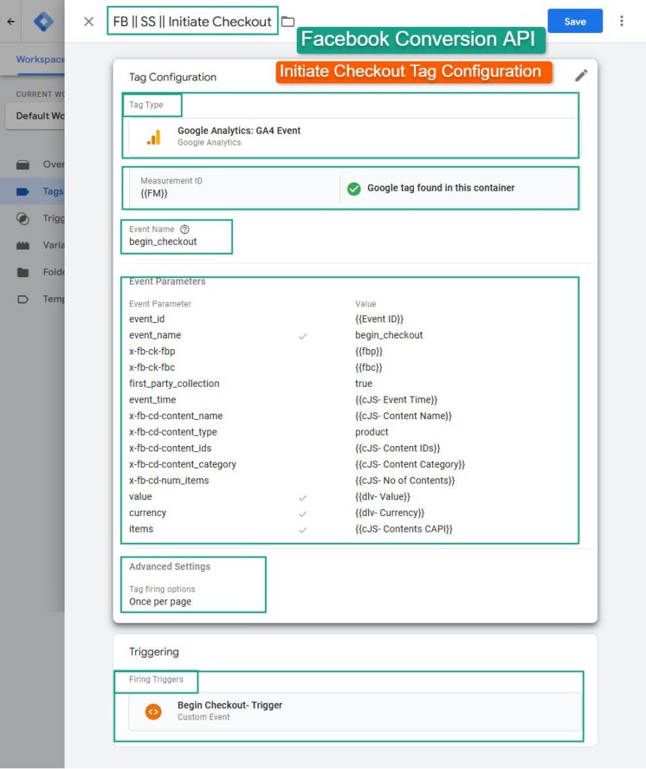Viewport: 646px width, 769px height.
Task: Click the Event Name help question icon
Action: click(x=185, y=229)
